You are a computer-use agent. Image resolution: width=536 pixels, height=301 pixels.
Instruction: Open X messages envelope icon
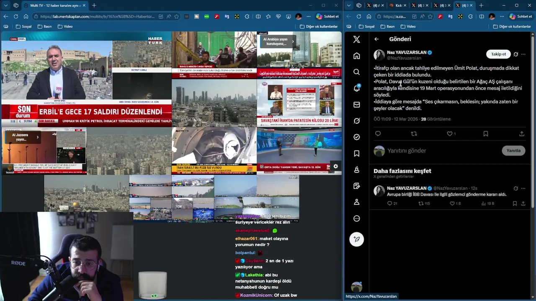pos(356,105)
